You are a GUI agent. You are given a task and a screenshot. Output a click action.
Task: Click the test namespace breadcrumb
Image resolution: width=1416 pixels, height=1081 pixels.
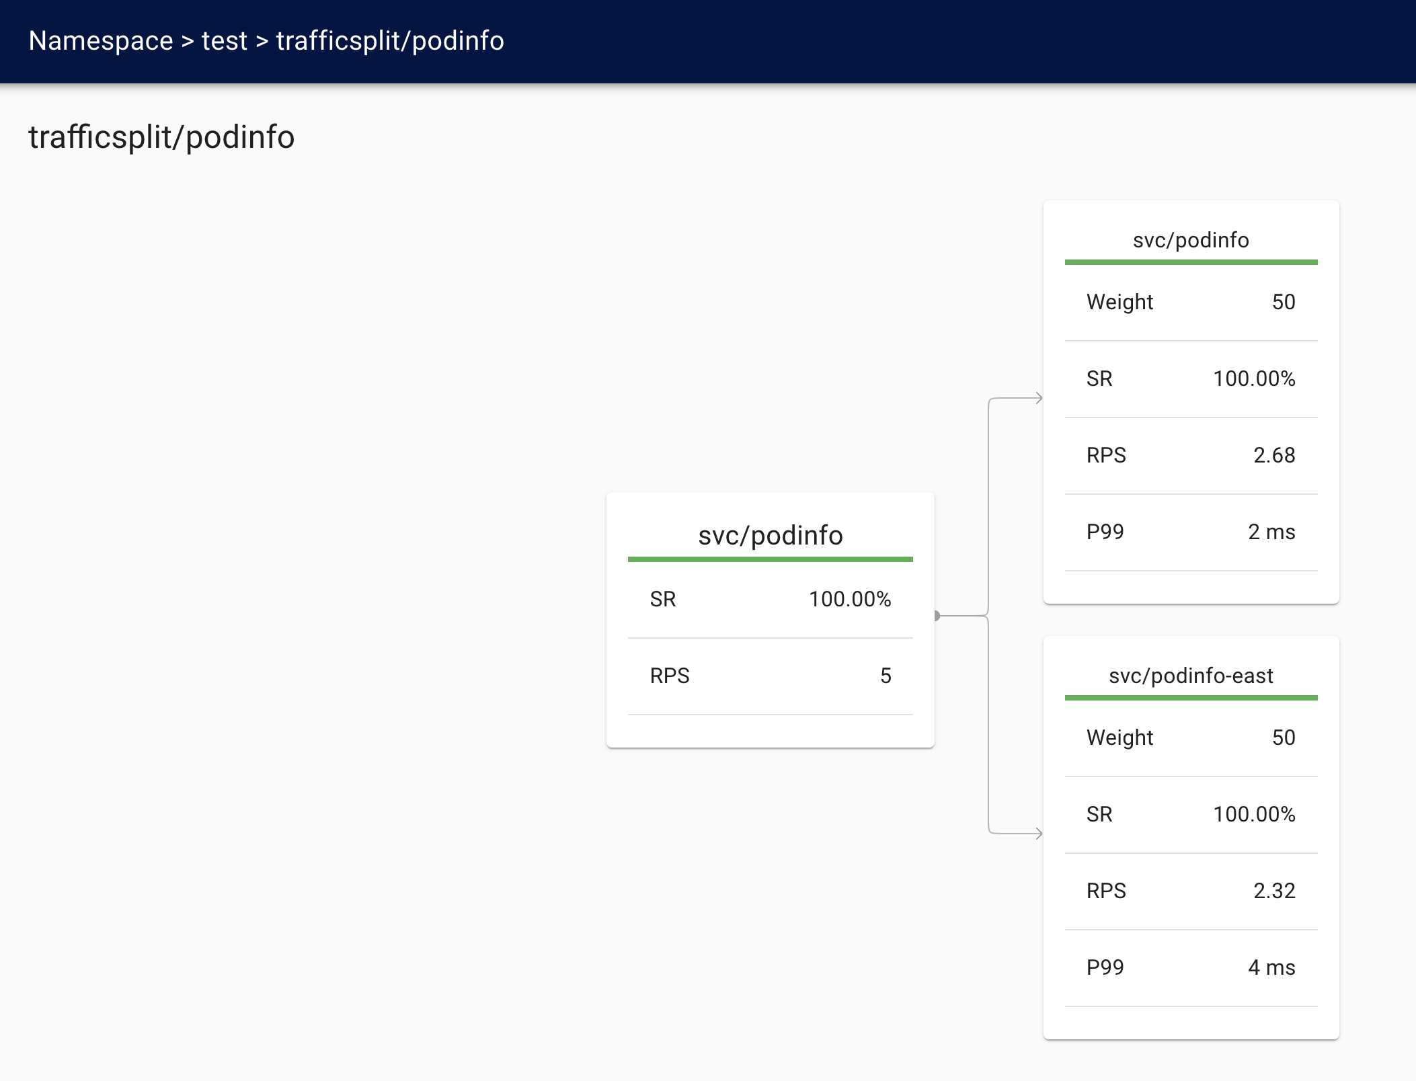click(224, 41)
